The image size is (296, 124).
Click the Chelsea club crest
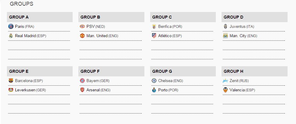[154, 81]
